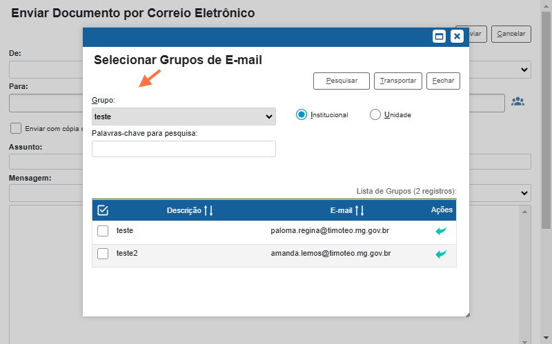
Task: Click the transport arrow icon for teste row
Action: (441, 231)
